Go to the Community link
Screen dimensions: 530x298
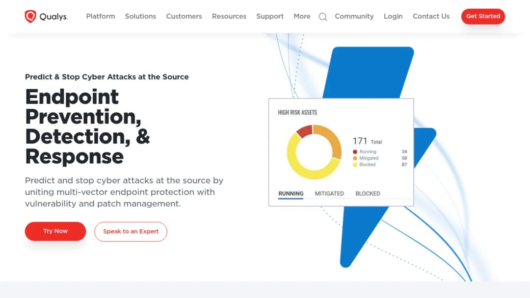pos(354,16)
